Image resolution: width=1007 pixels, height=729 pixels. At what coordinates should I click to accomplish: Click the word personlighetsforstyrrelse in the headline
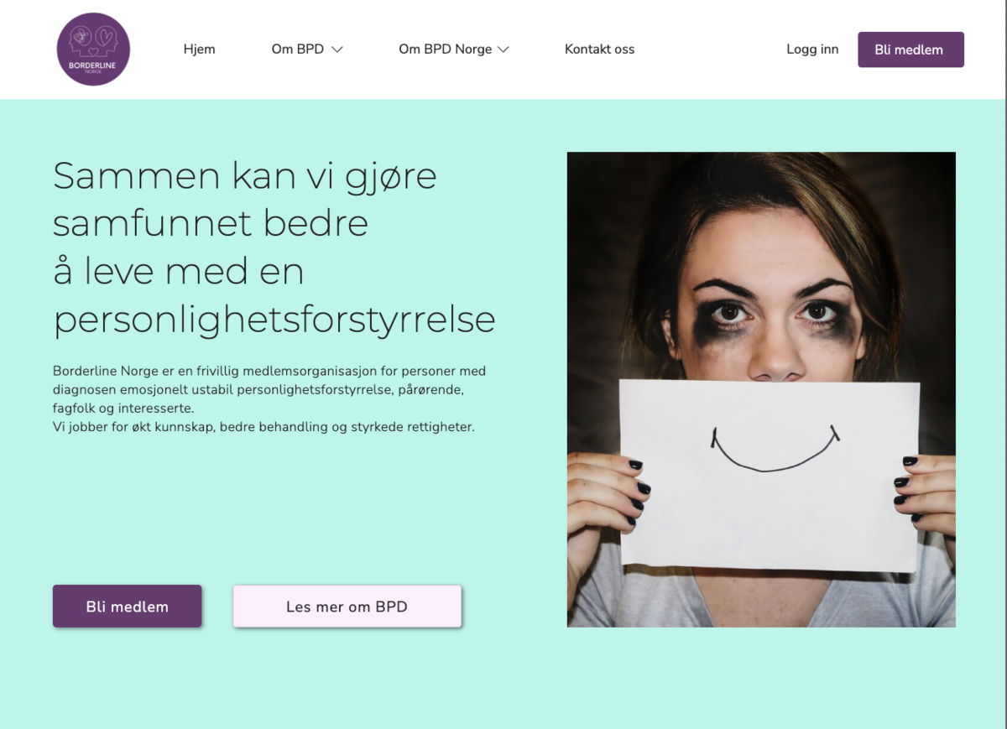tap(274, 320)
